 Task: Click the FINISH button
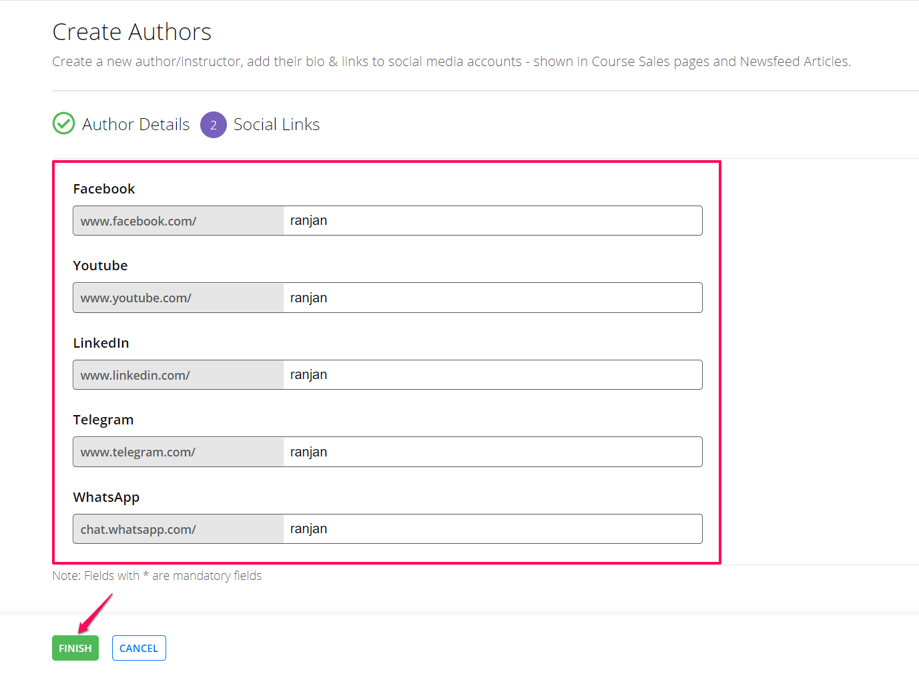pos(75,648)
